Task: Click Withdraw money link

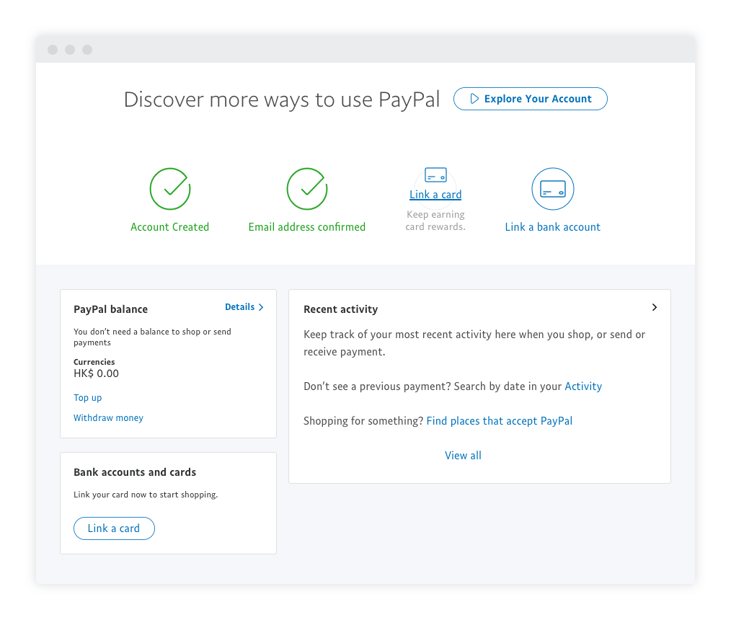Action: 108,418
